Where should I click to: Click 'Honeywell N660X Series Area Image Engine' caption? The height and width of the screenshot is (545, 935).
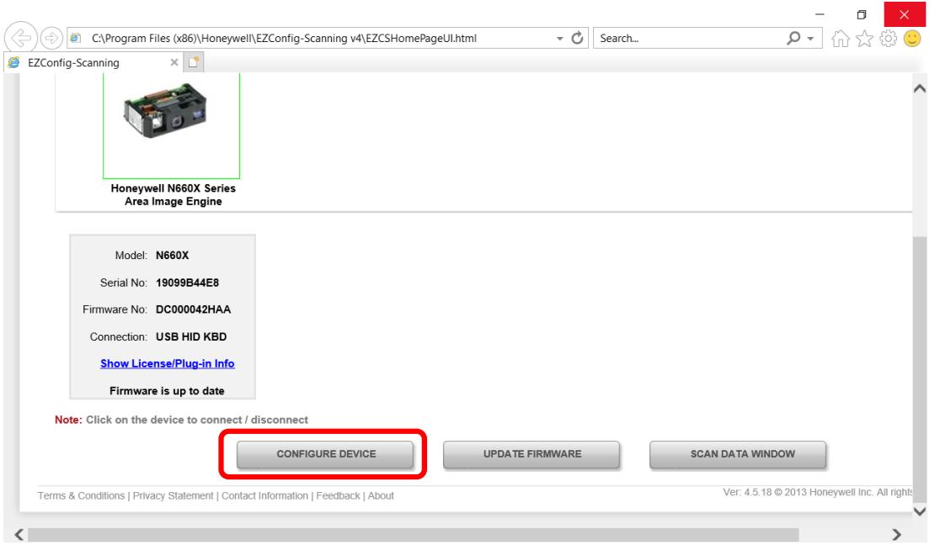[x=173, y=195]
